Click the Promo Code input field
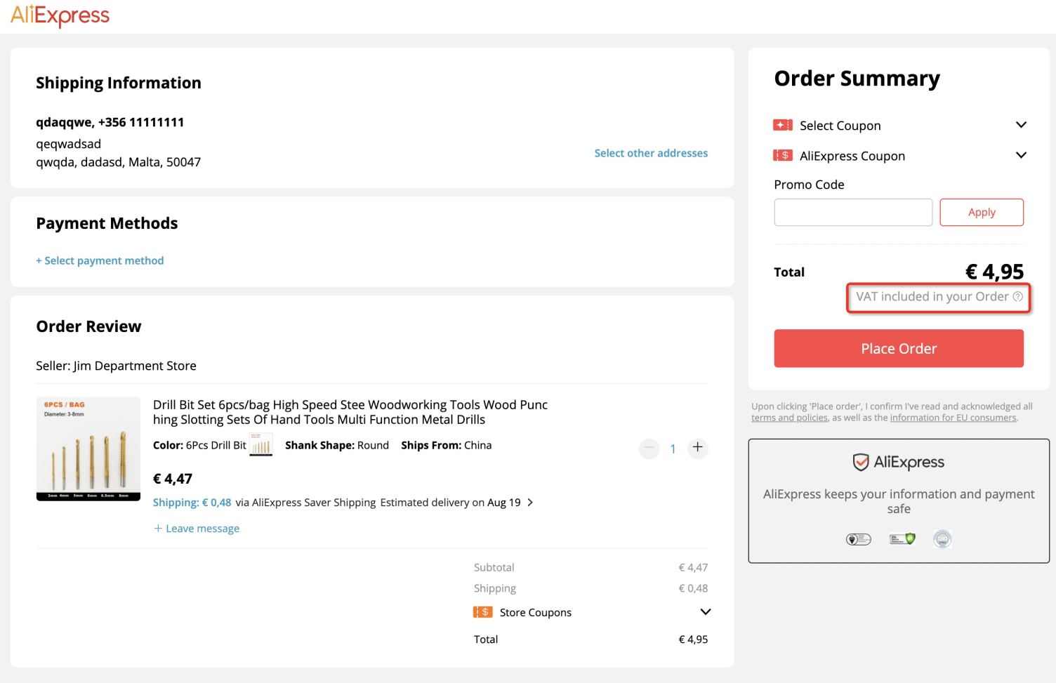The image size is (1056, 683). 852,212
